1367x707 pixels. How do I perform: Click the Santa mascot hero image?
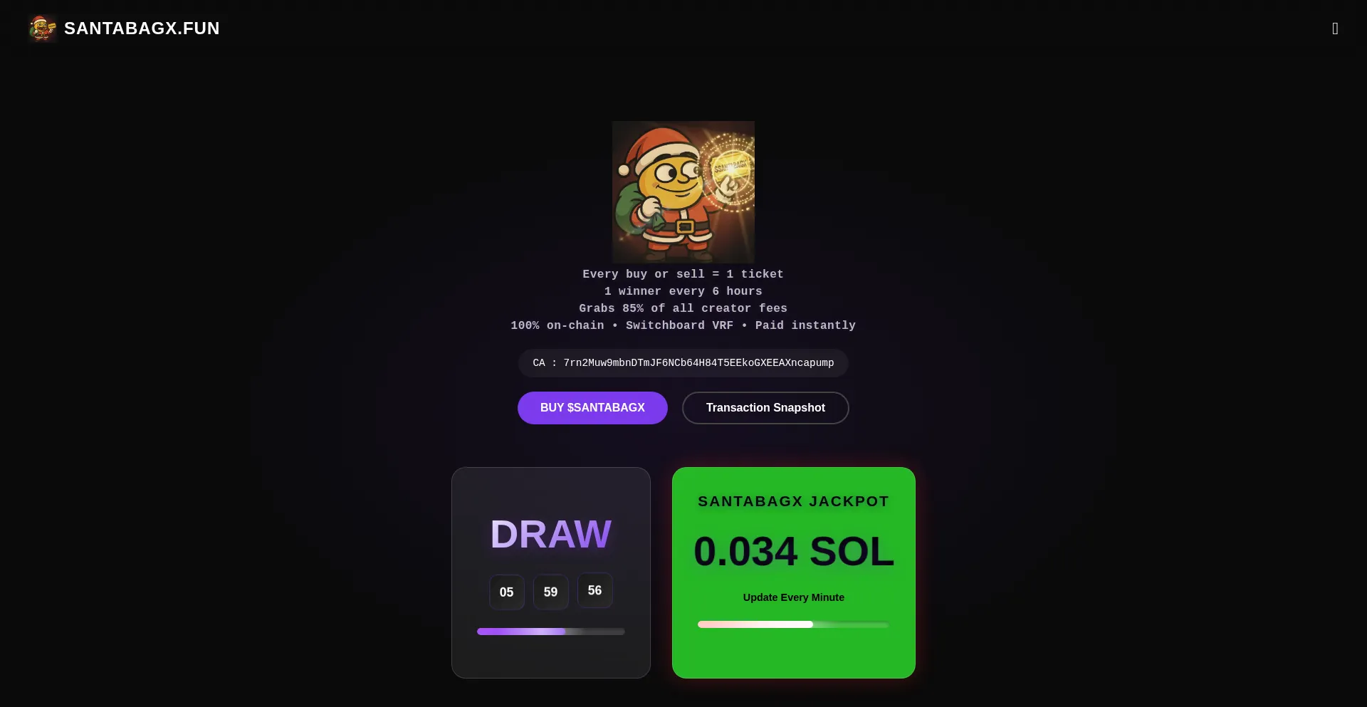pyautogui.click(x=683, y=192)
